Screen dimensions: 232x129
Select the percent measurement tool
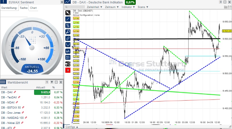(68, 26)
